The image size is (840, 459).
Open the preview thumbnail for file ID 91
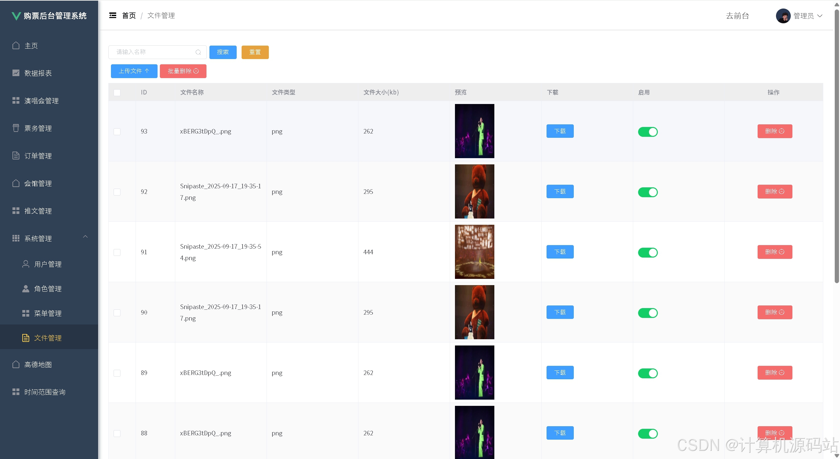[474, 252]
